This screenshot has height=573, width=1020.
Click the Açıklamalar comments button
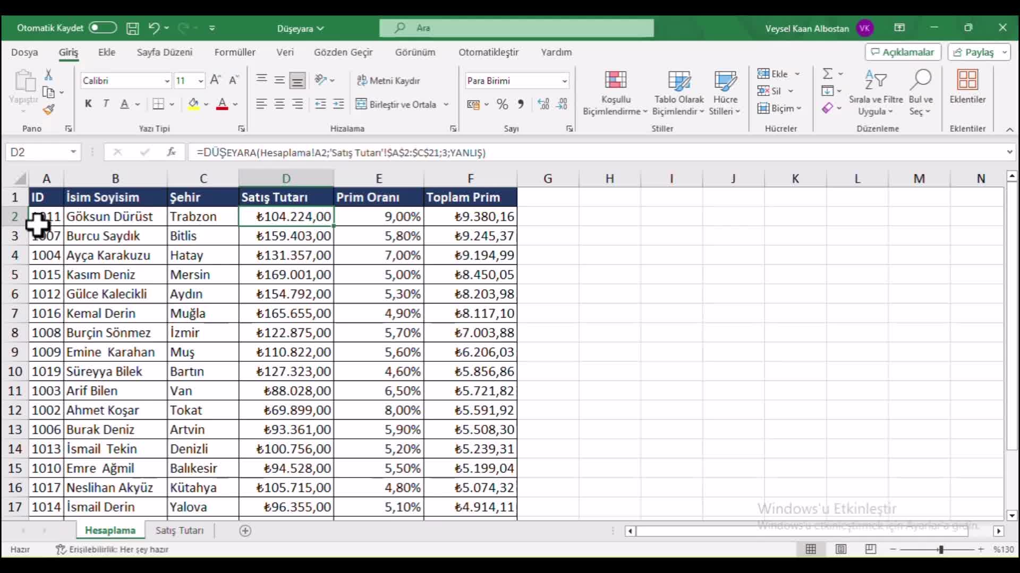pyautogui.click(x=903, y=52)
